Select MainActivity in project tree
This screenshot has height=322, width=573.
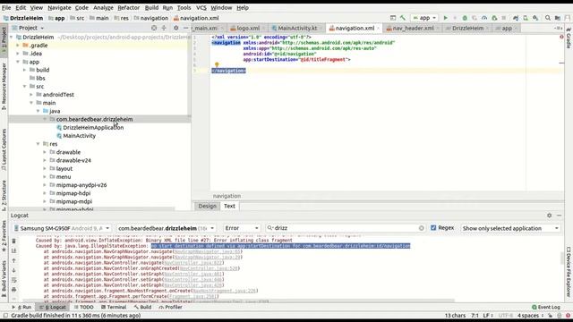click(x=80, y=136)
